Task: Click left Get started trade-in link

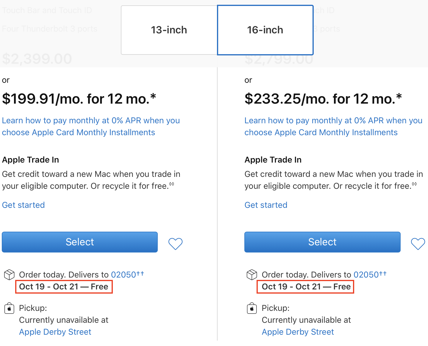Action: [x=24, y=205]
